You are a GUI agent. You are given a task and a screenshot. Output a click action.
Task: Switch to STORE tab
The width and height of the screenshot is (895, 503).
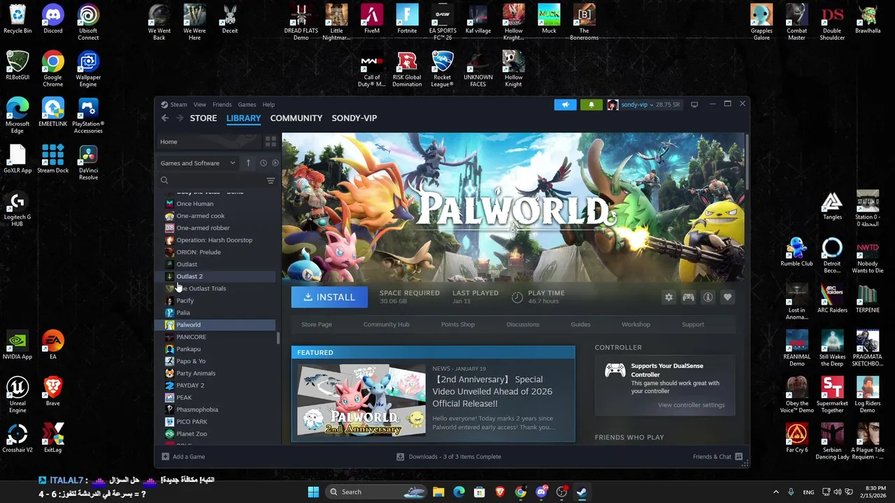[x=203, y=118]
